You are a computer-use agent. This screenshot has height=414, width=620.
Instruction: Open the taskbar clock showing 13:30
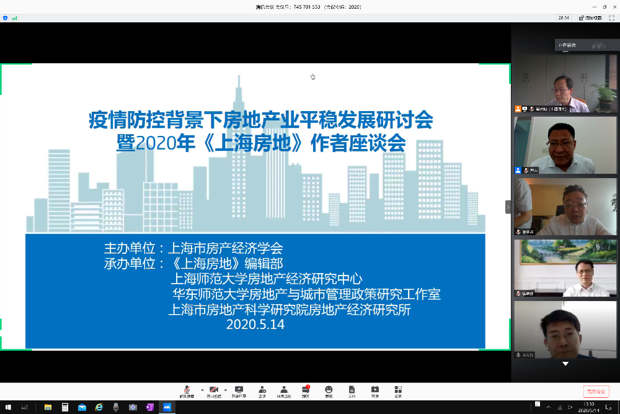[x=589, y=407]
